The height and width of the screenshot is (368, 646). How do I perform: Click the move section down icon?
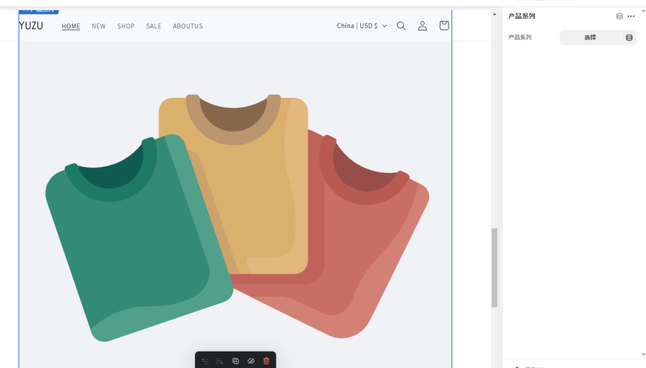(x=220, y=361)
